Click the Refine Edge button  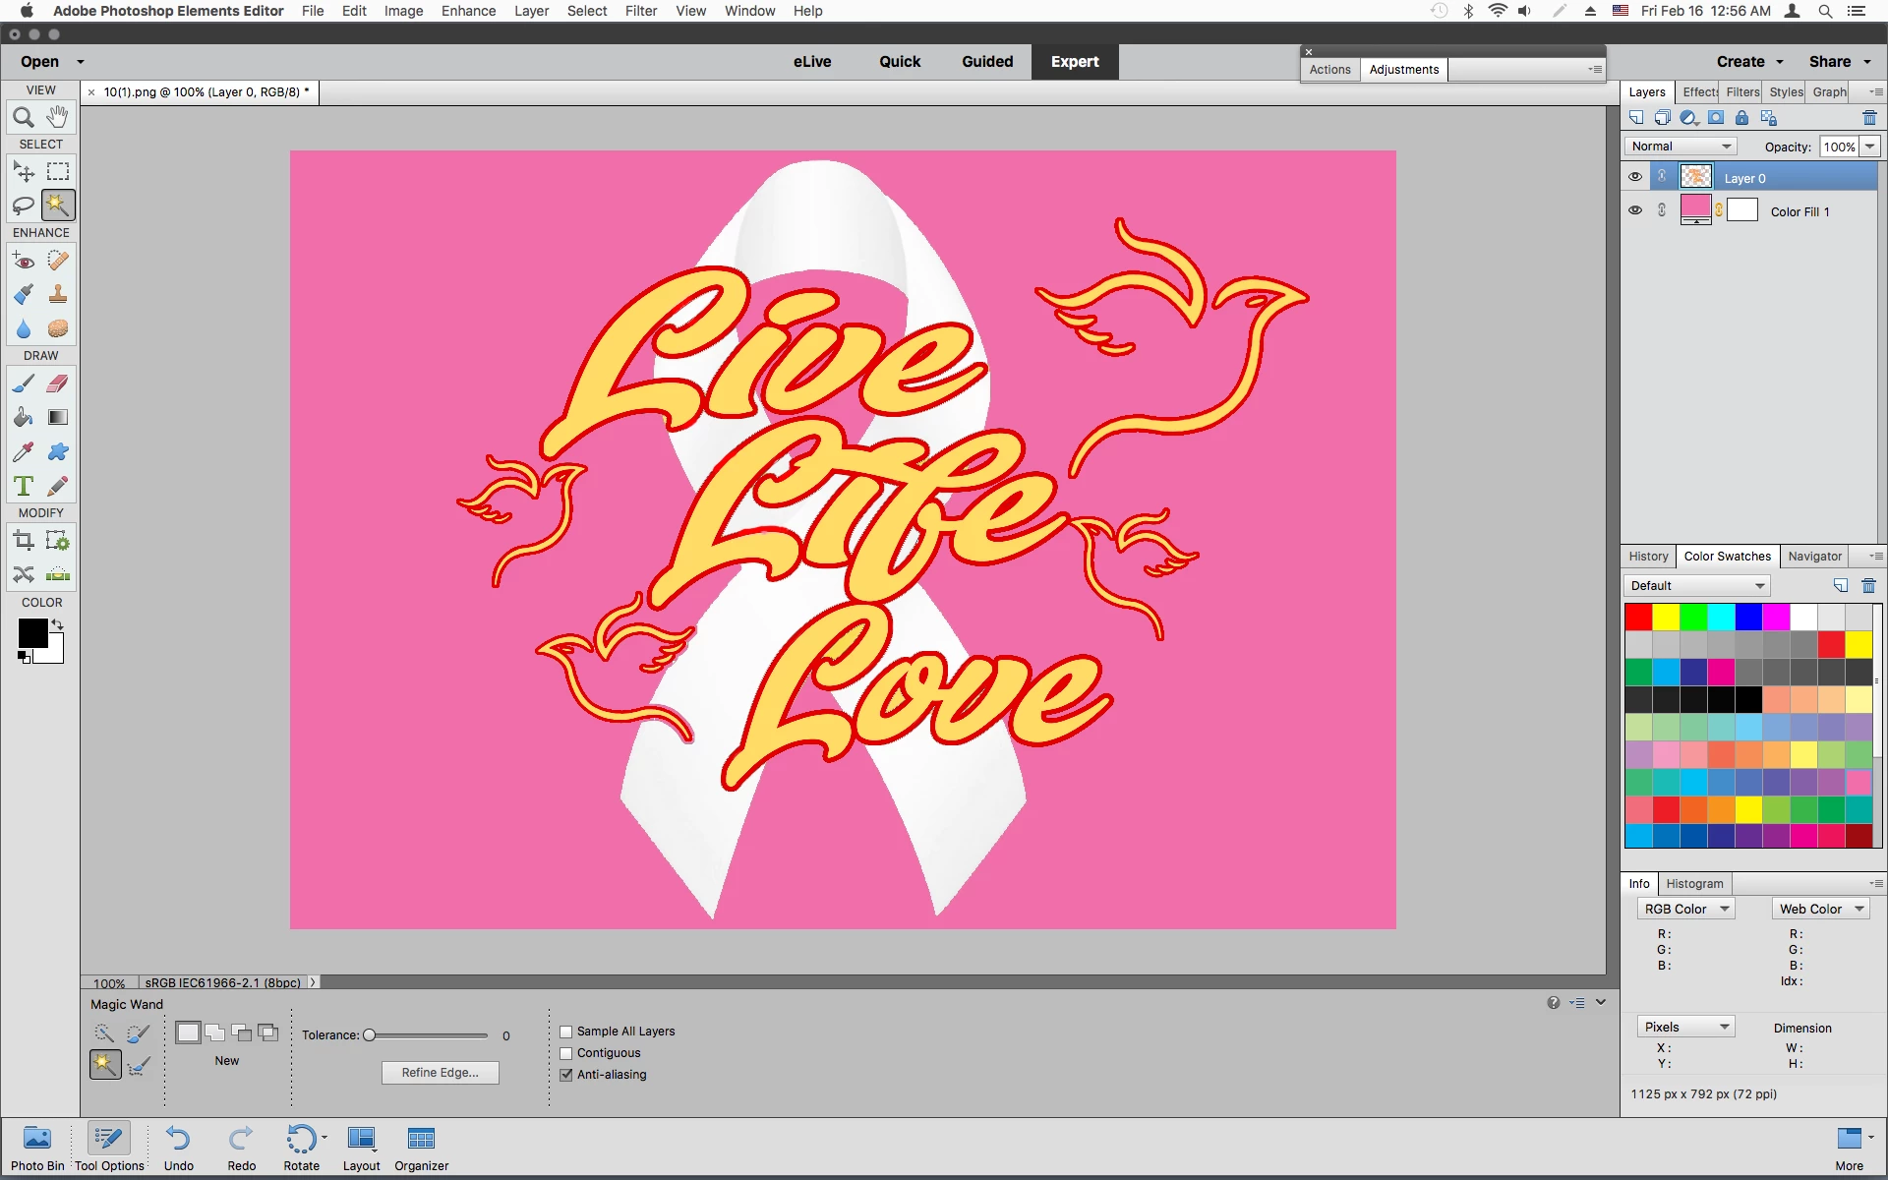pos(440,1073)
